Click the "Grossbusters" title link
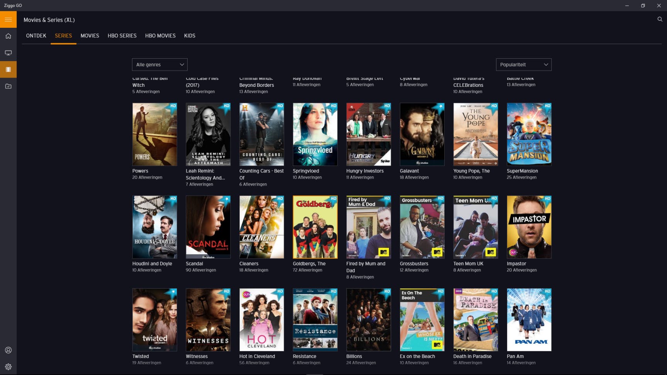The image size is (667, 375). (414, 264)
